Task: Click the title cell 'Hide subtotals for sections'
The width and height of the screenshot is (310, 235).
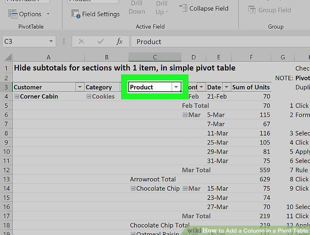Action: [x=124, y=68]
